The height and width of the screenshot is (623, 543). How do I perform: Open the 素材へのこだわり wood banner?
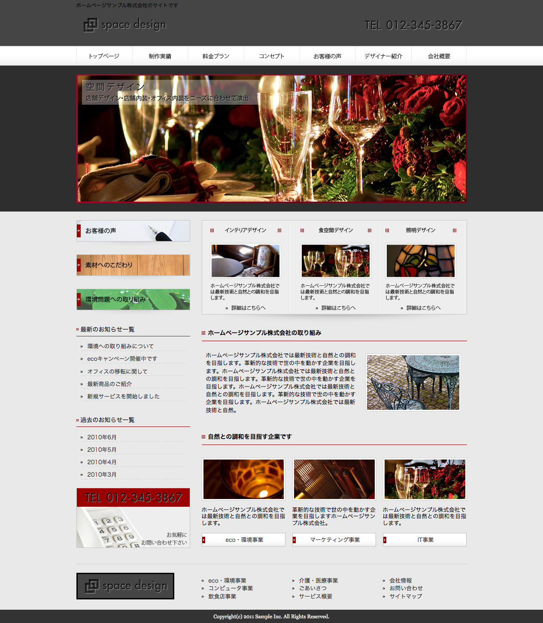click(x=133, y=265)
